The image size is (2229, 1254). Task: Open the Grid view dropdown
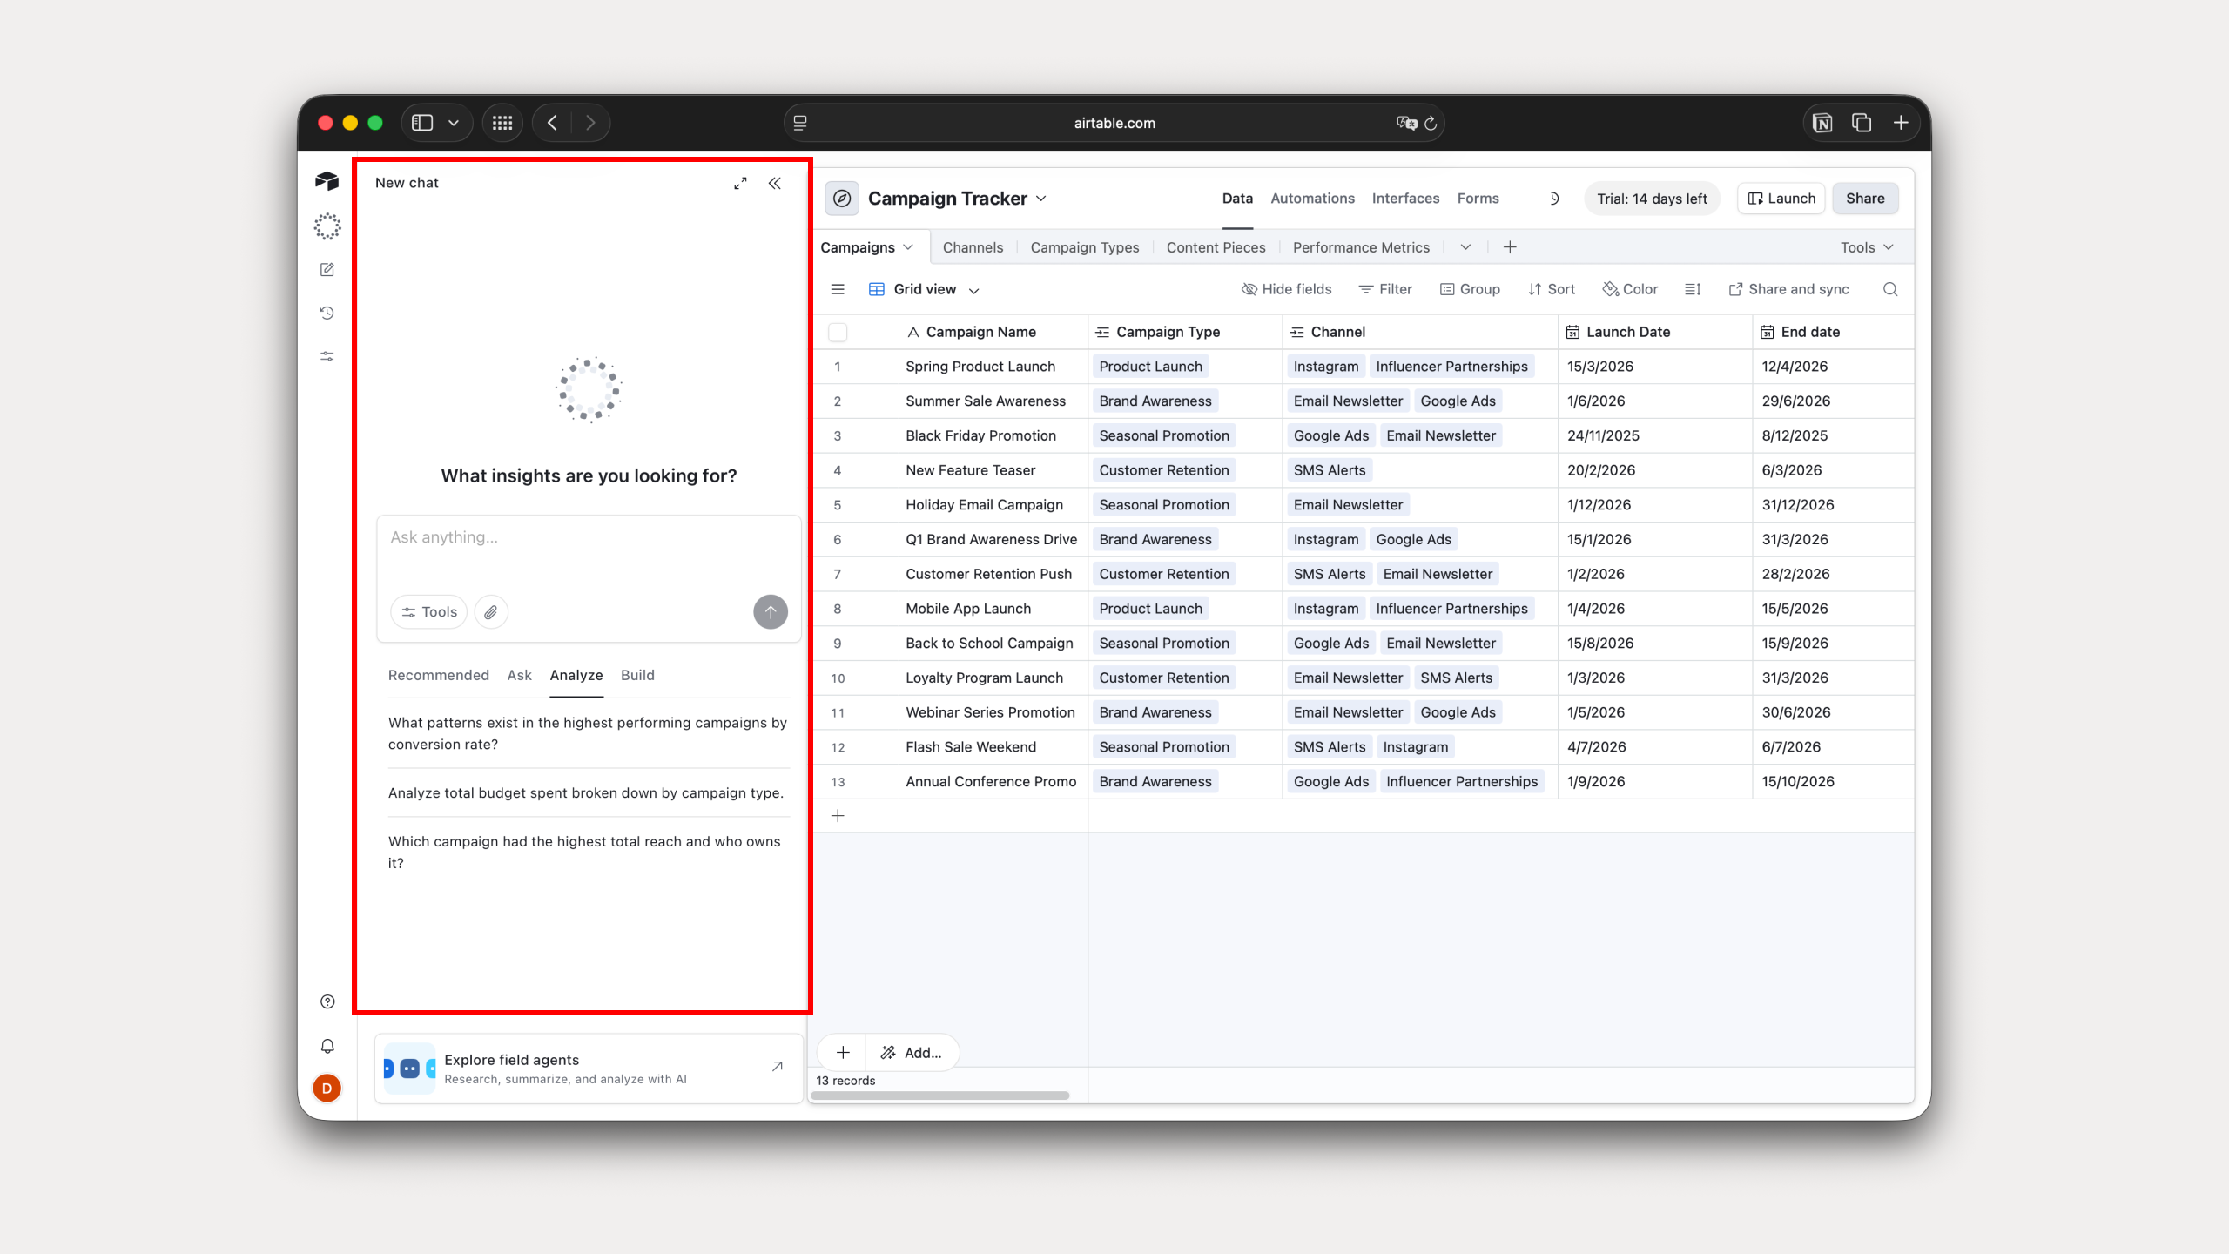click(x=925, y=289)
